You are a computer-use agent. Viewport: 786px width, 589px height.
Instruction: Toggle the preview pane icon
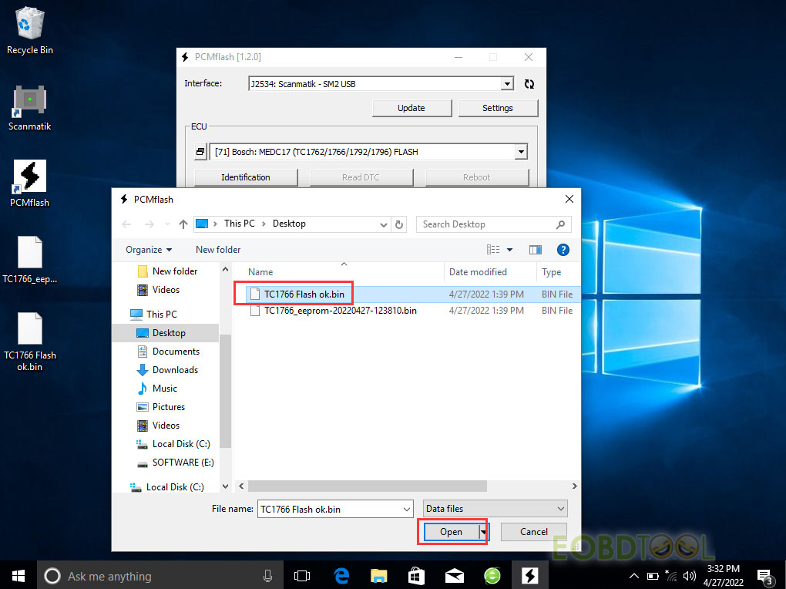point(536,249)
